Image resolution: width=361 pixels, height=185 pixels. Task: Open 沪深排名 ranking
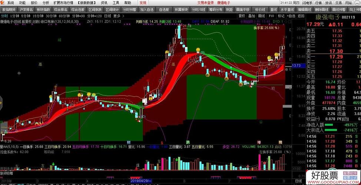tap(26, 10)
